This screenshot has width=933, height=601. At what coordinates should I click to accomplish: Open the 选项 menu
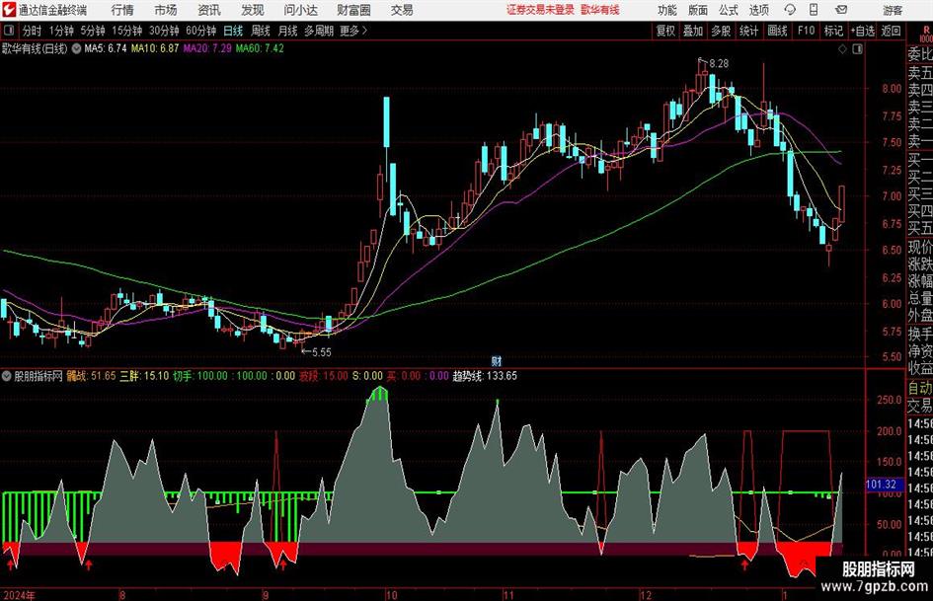[758, 10]
